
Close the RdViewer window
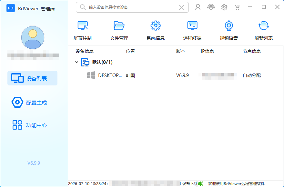click(x=277, y=7)
